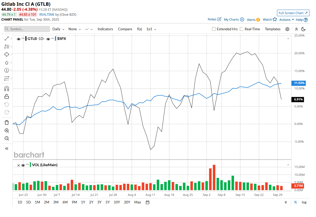The height and width of the screenshot is (217, 316).
Task: Click the Full Screen Chart button
Action: (x=293, y=13)
